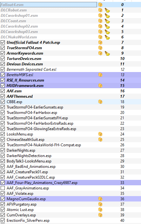This screenshot has width=141, height=224.
Task: Click the archive icon for Unofficial Fallout 4 Patch.esp
Action: 100,43
